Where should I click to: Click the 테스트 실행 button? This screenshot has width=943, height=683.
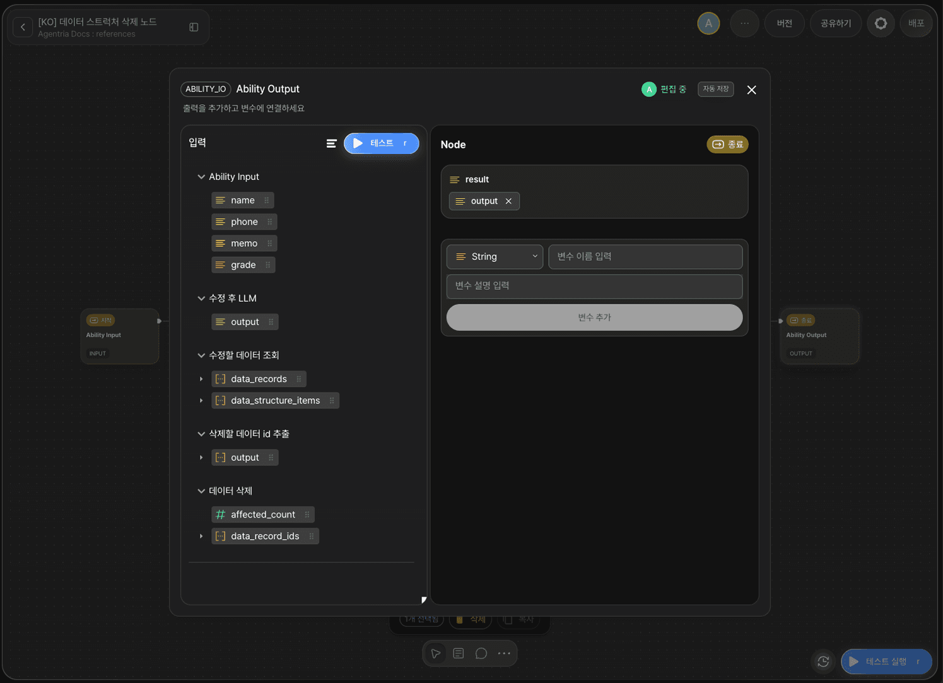[x=886, y=662]
